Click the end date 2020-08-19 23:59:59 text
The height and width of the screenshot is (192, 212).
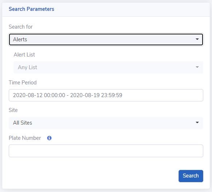tap(96, 95)
